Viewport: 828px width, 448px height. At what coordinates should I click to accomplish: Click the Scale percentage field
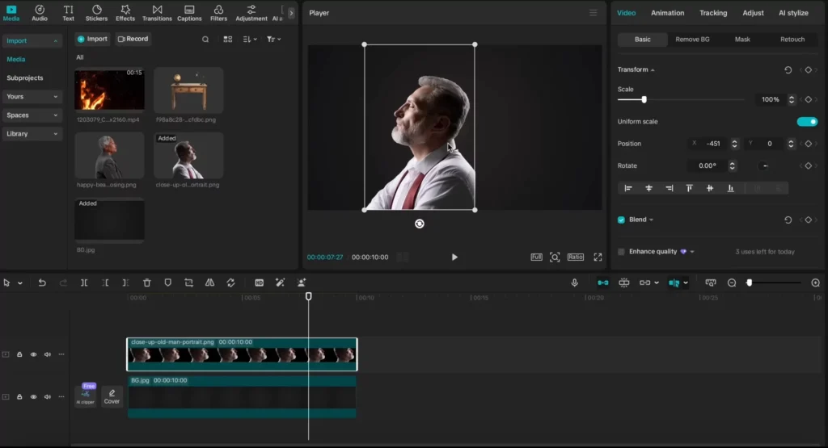771,99
